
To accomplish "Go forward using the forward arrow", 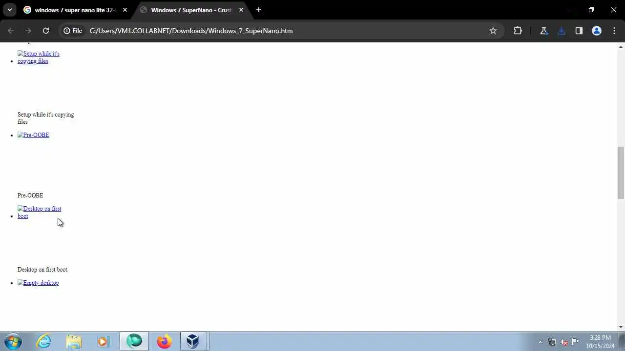I will pos(28,31).
